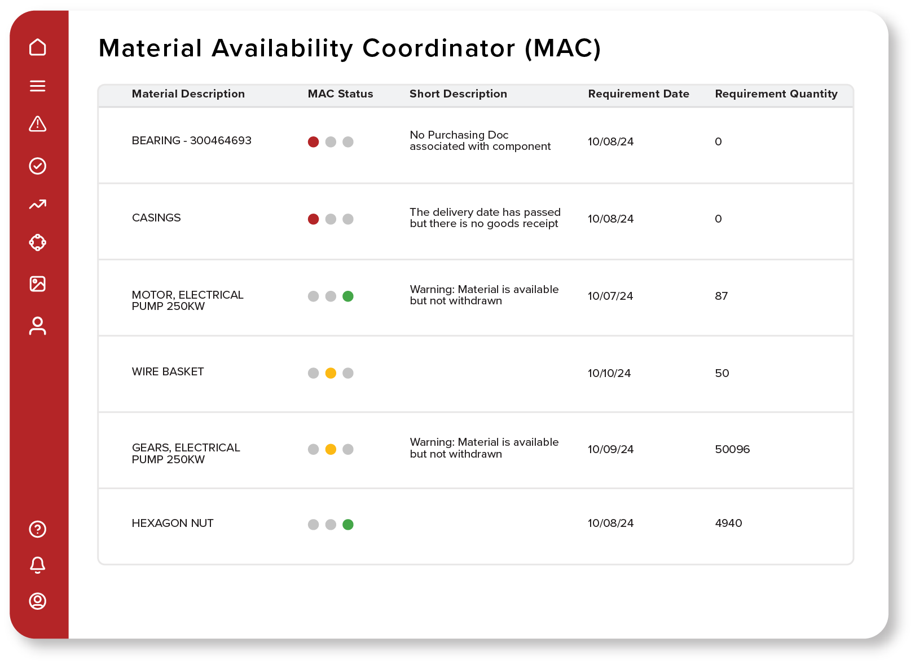Toggle the green status dot for HEXAGON NUT
Image resolution: width=915 pixels, height=665 pixels.
tap(349, 524)
